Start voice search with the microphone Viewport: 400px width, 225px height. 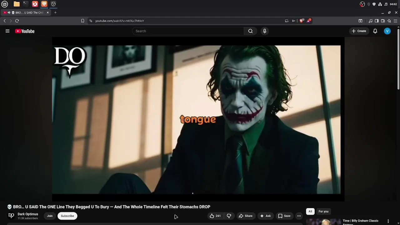(x=265, y=31)
